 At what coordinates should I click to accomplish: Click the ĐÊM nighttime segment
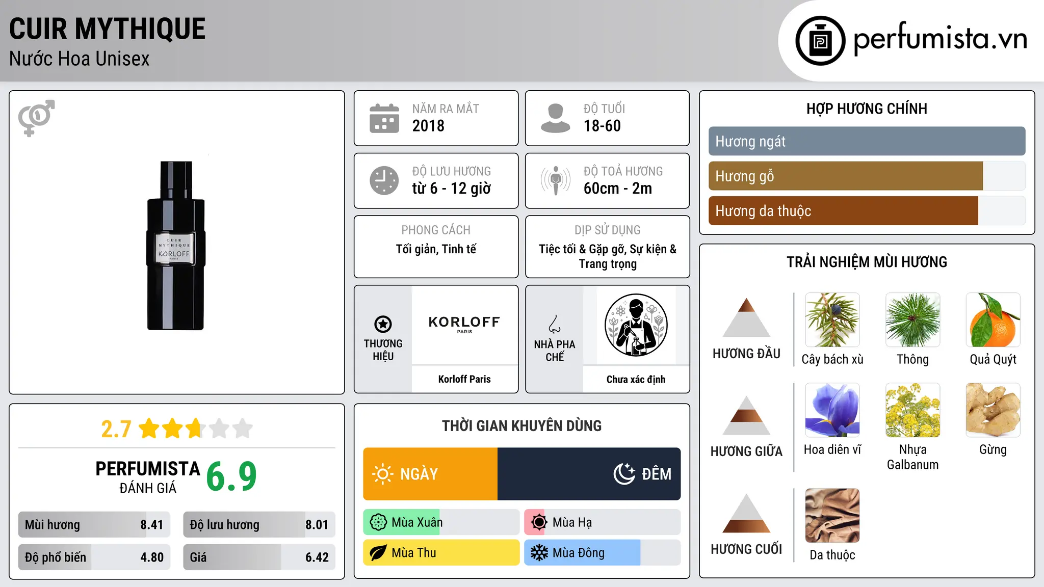coord(589,474)
